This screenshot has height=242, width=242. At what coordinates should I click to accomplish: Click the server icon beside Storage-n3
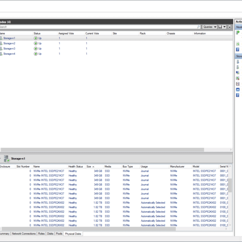pyautogui.click(x=1, y=49)
